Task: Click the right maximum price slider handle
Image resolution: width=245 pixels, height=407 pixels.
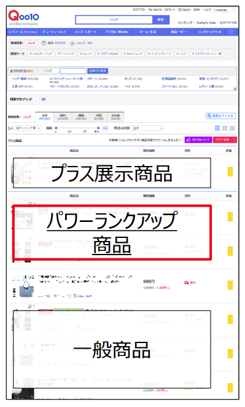Action: click(x=98, y=128)
